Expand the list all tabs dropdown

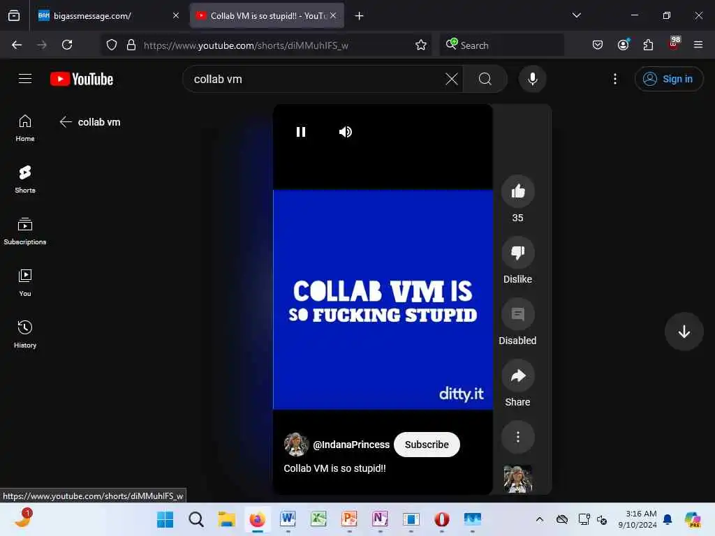[576, 15]
